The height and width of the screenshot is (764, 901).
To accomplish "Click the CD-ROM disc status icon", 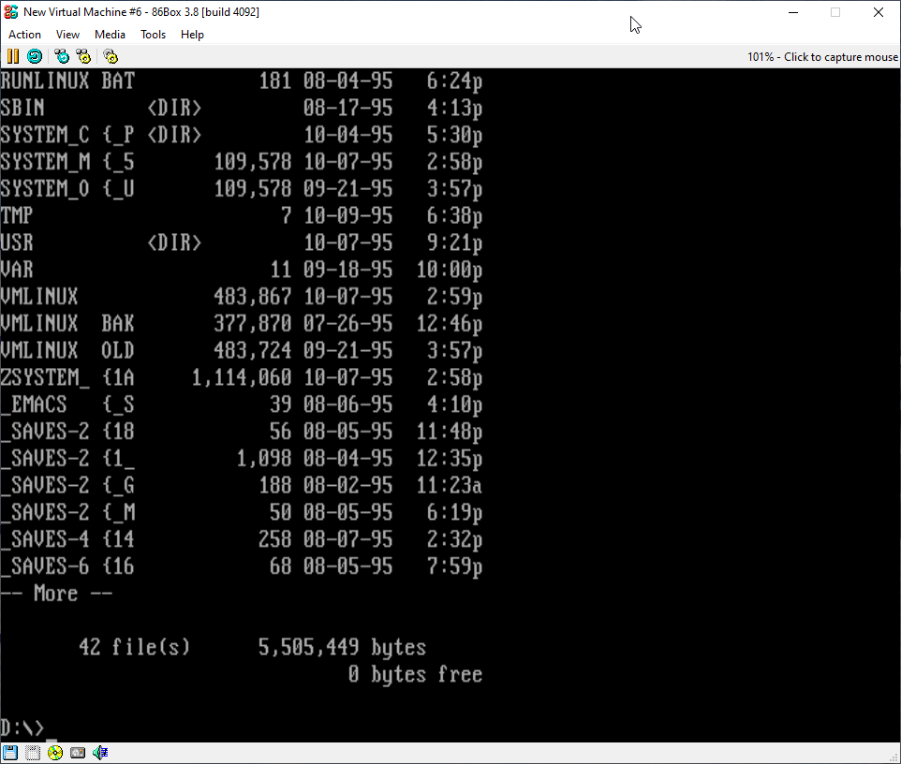I will click(55, 753).
